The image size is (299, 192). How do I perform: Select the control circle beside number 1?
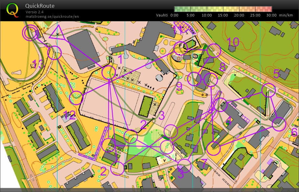(109, 73)
